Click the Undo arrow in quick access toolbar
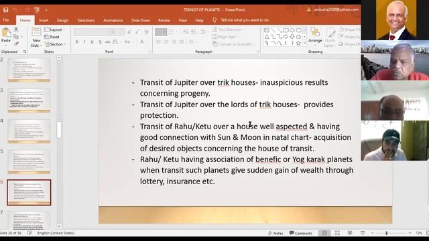Screen dimensions: 429x241 (15, 10)
